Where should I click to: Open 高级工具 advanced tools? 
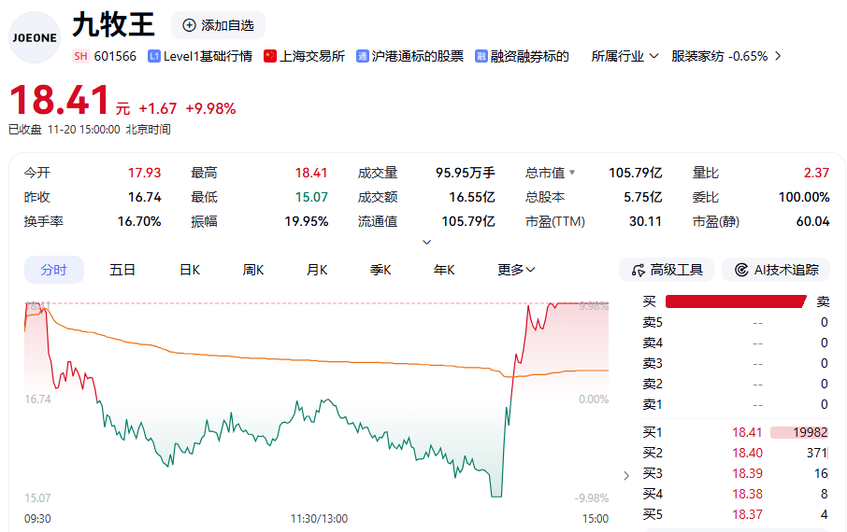[667, 270]
